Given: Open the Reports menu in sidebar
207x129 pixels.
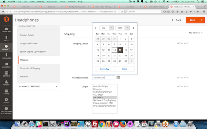Looking at the screenshot, I should (6, 83).
